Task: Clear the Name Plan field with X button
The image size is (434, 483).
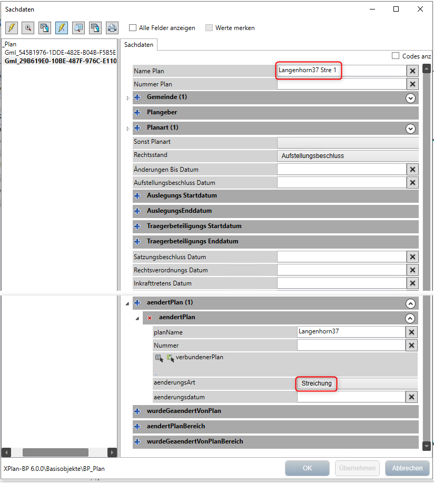Action: click(x=412, y=71)
